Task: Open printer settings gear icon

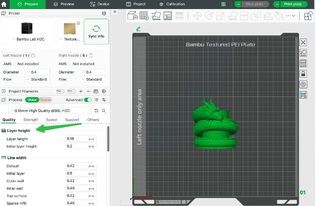Action: coord(104,13)
